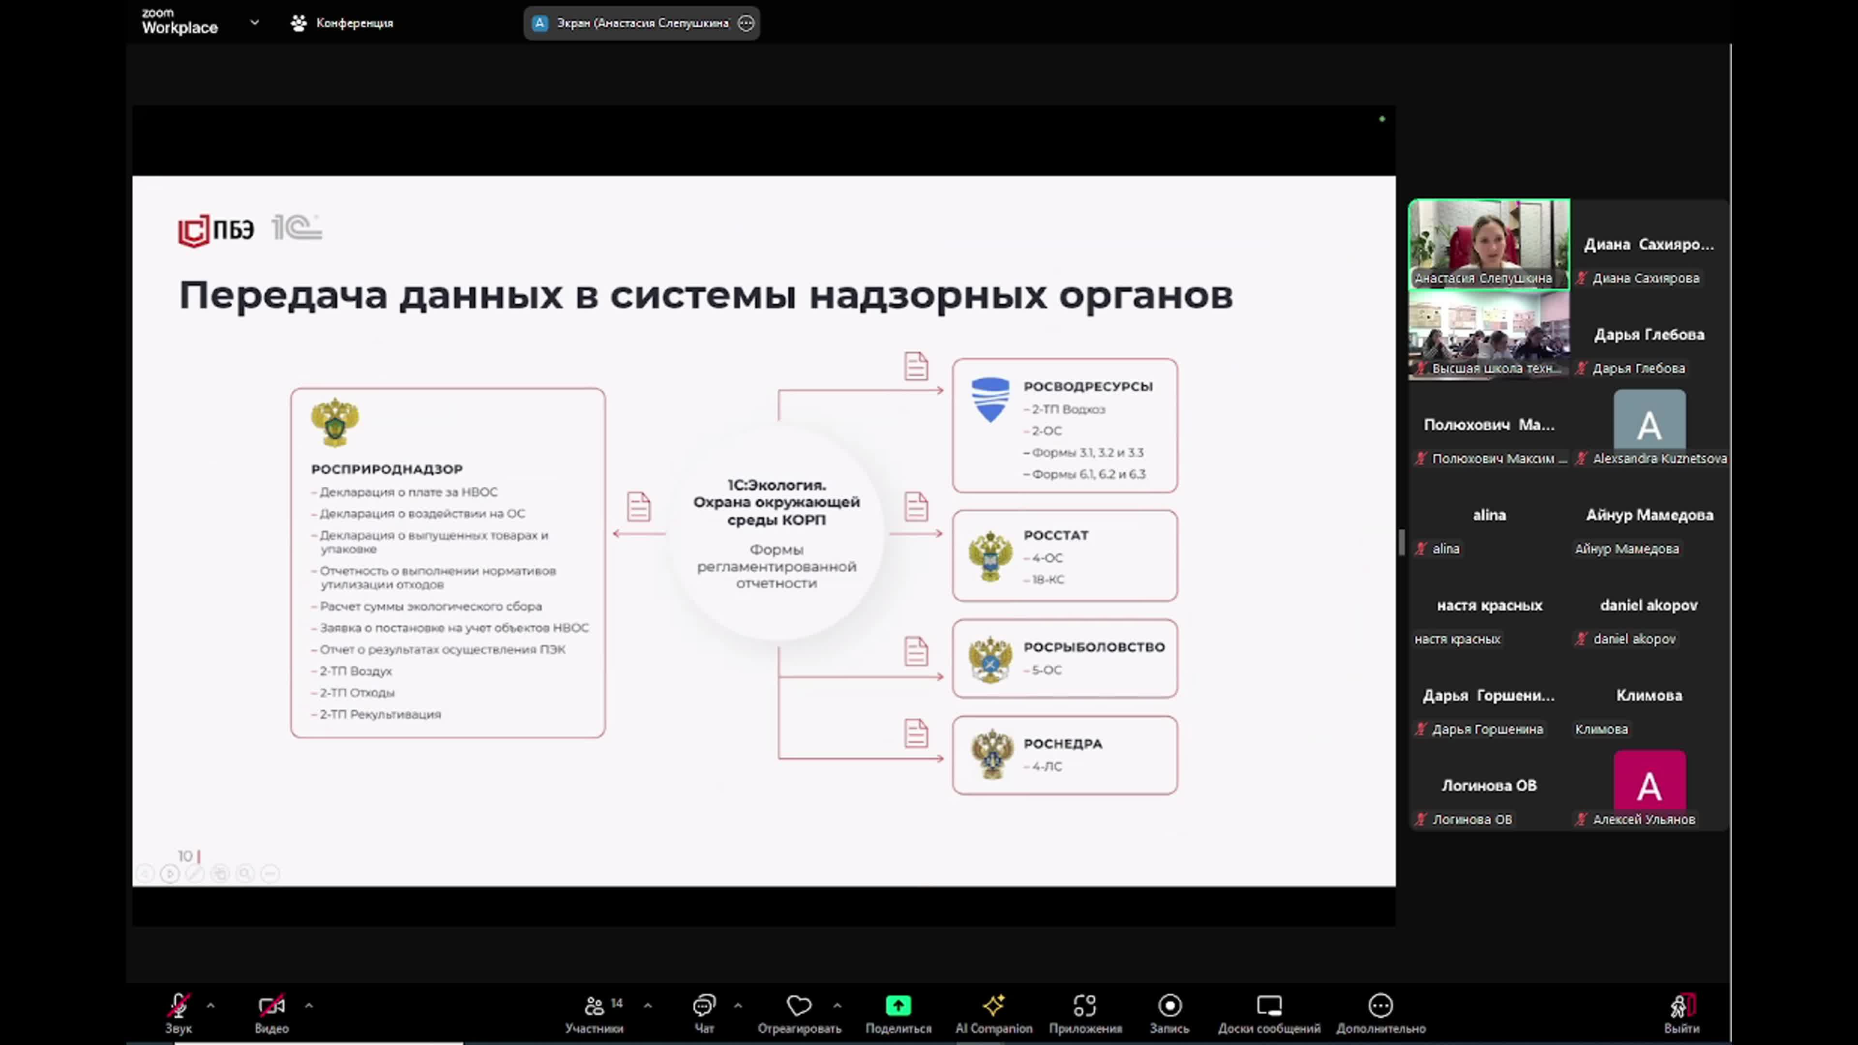The image size is (1858, 1045).
Task: Click document icon left of 1С:Экология circle
Action: 638,506
